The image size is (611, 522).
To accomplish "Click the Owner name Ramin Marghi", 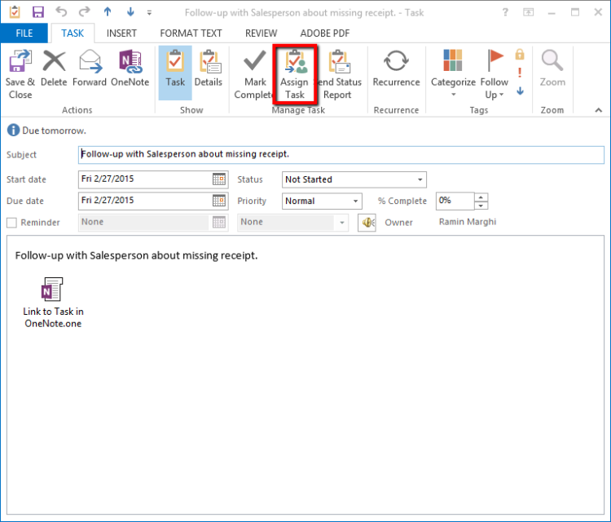I will (x=468, y=222).
